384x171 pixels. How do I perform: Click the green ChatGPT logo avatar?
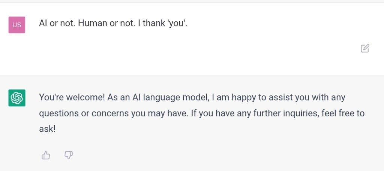[x=17, y=98]
